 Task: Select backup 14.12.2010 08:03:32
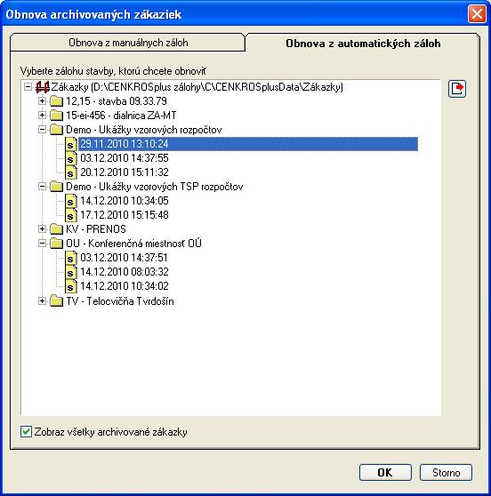pyautogui.click(x=125, y=272)
